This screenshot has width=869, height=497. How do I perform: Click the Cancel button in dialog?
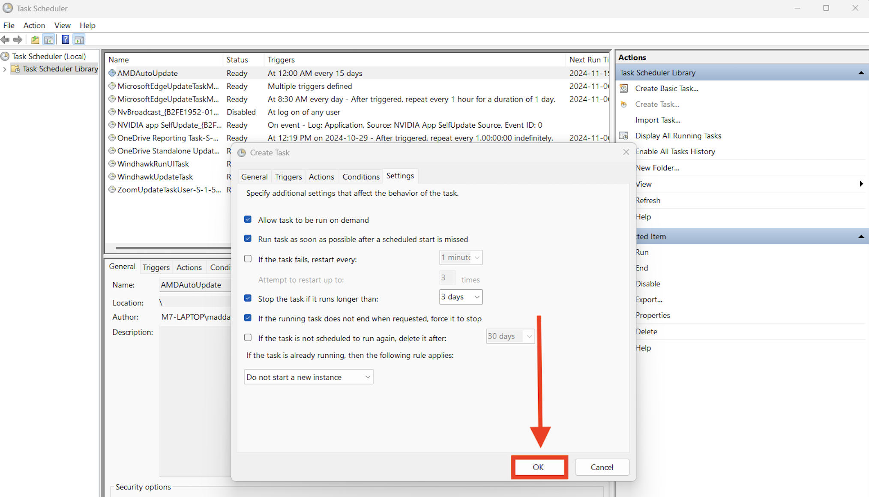[602, 467]
